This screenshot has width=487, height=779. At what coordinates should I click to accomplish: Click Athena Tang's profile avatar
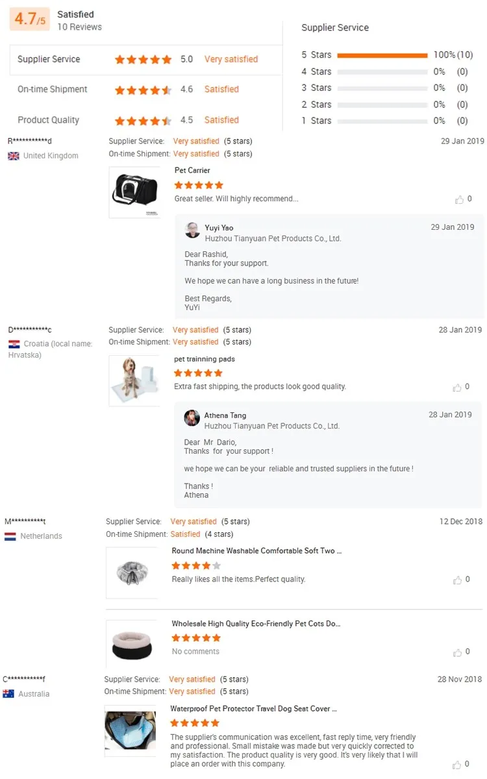click(192, 418)
